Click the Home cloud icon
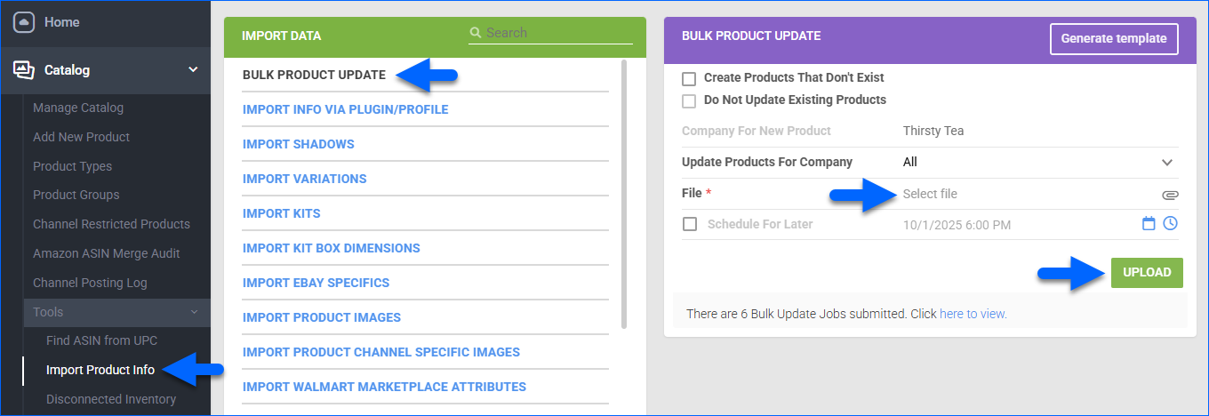The image size is (1209, 416). (x=23, y=22)
